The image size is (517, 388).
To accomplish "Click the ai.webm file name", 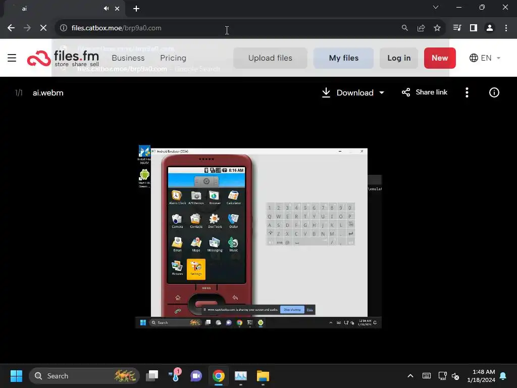I will pyautogui.click(x=48, y=93).
